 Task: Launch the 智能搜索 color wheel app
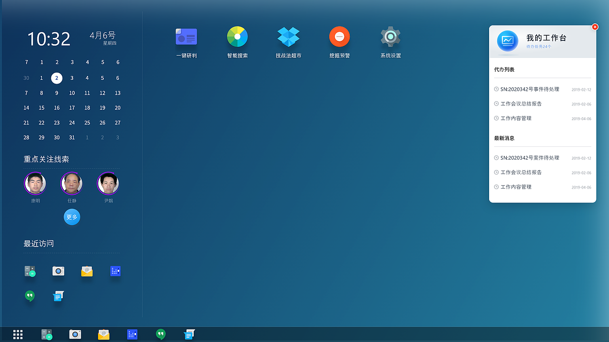coord(237,37)
